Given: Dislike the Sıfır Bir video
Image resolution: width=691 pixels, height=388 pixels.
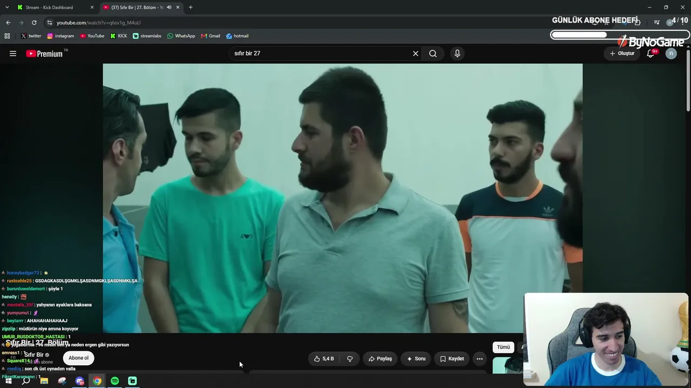Looking at the screenshot, I should (350, 358).
